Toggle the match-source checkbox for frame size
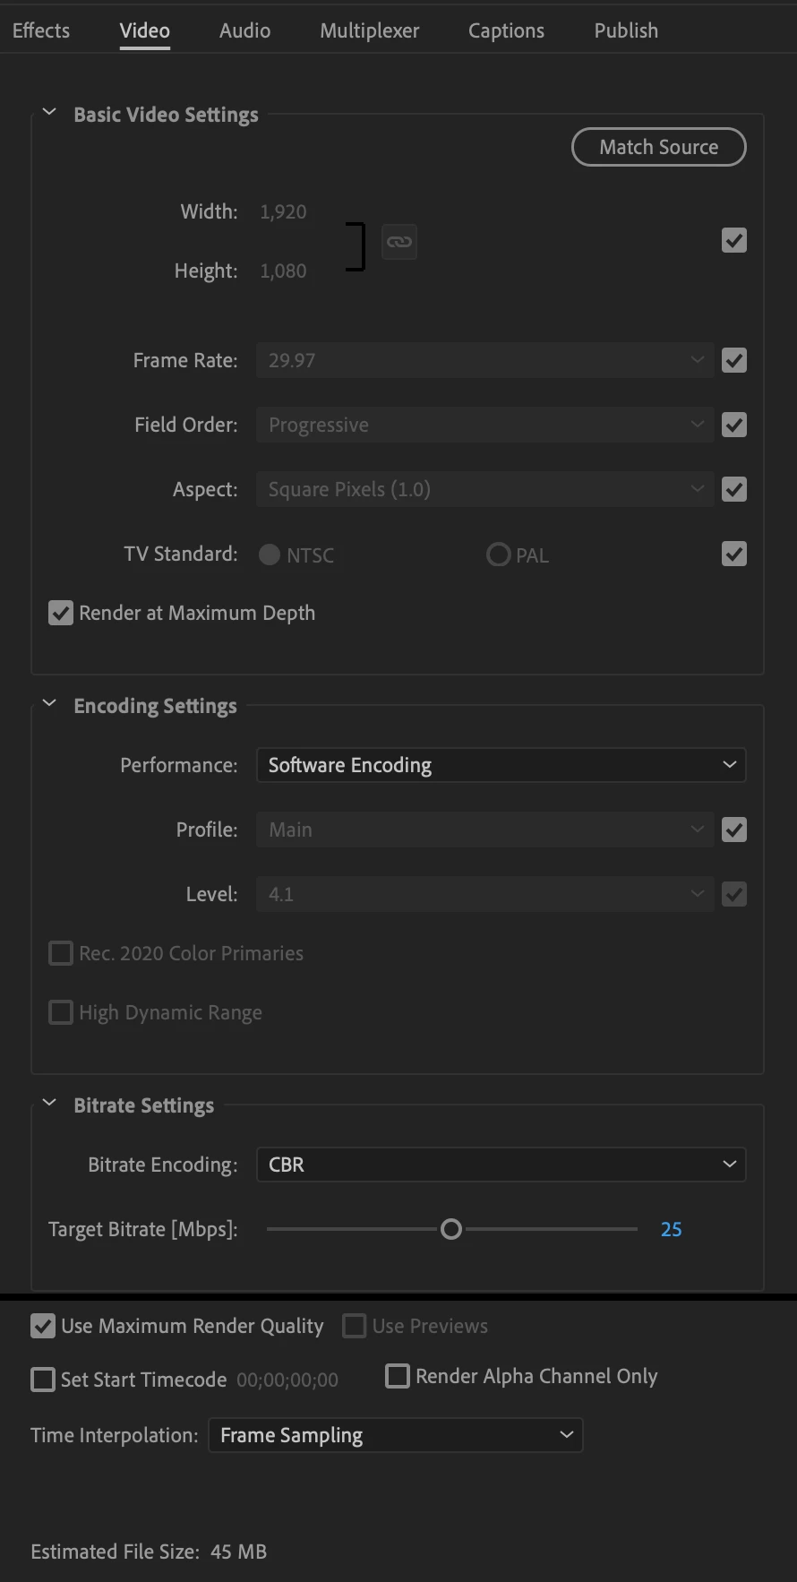The height and width of the screenshot is (1582, 797). point(734,240)
